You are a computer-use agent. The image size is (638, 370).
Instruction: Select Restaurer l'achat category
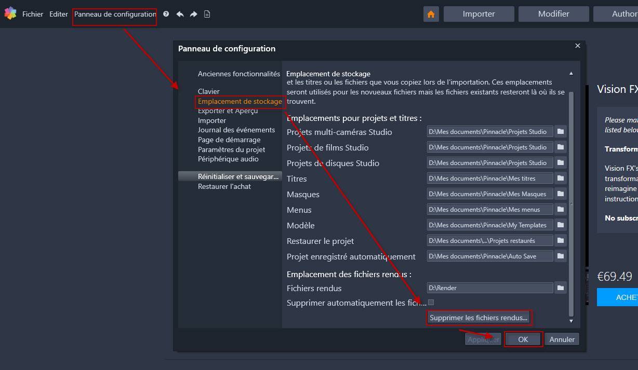tap(224, 186)
